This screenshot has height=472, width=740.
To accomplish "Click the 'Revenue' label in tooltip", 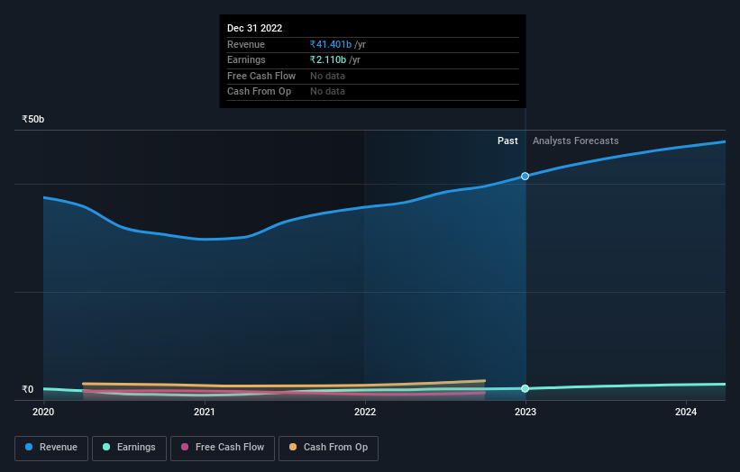I will pos(246,44).
